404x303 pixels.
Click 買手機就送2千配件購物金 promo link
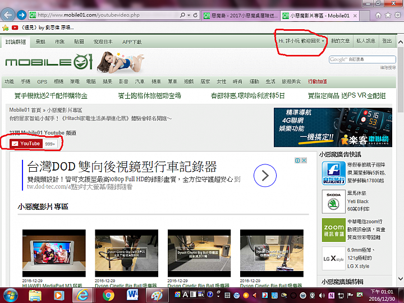point(51,96)
